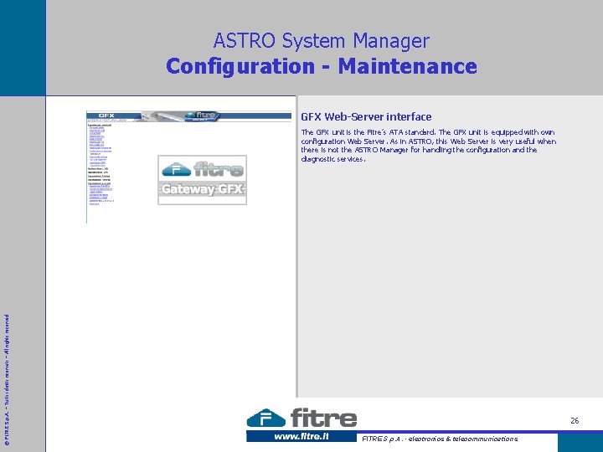The width and height of the screenshot is (603, 452).
Task: Click the GFX header title in the web interface
Action: (x=106, y=116)
